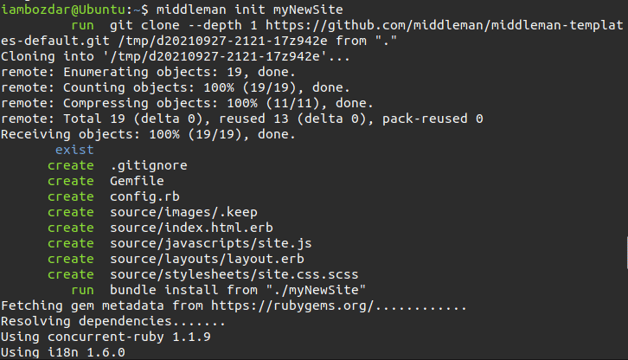628x360 pixels.
Task: Click 'source/javascripts/site.js' path text
Action: 211,243
